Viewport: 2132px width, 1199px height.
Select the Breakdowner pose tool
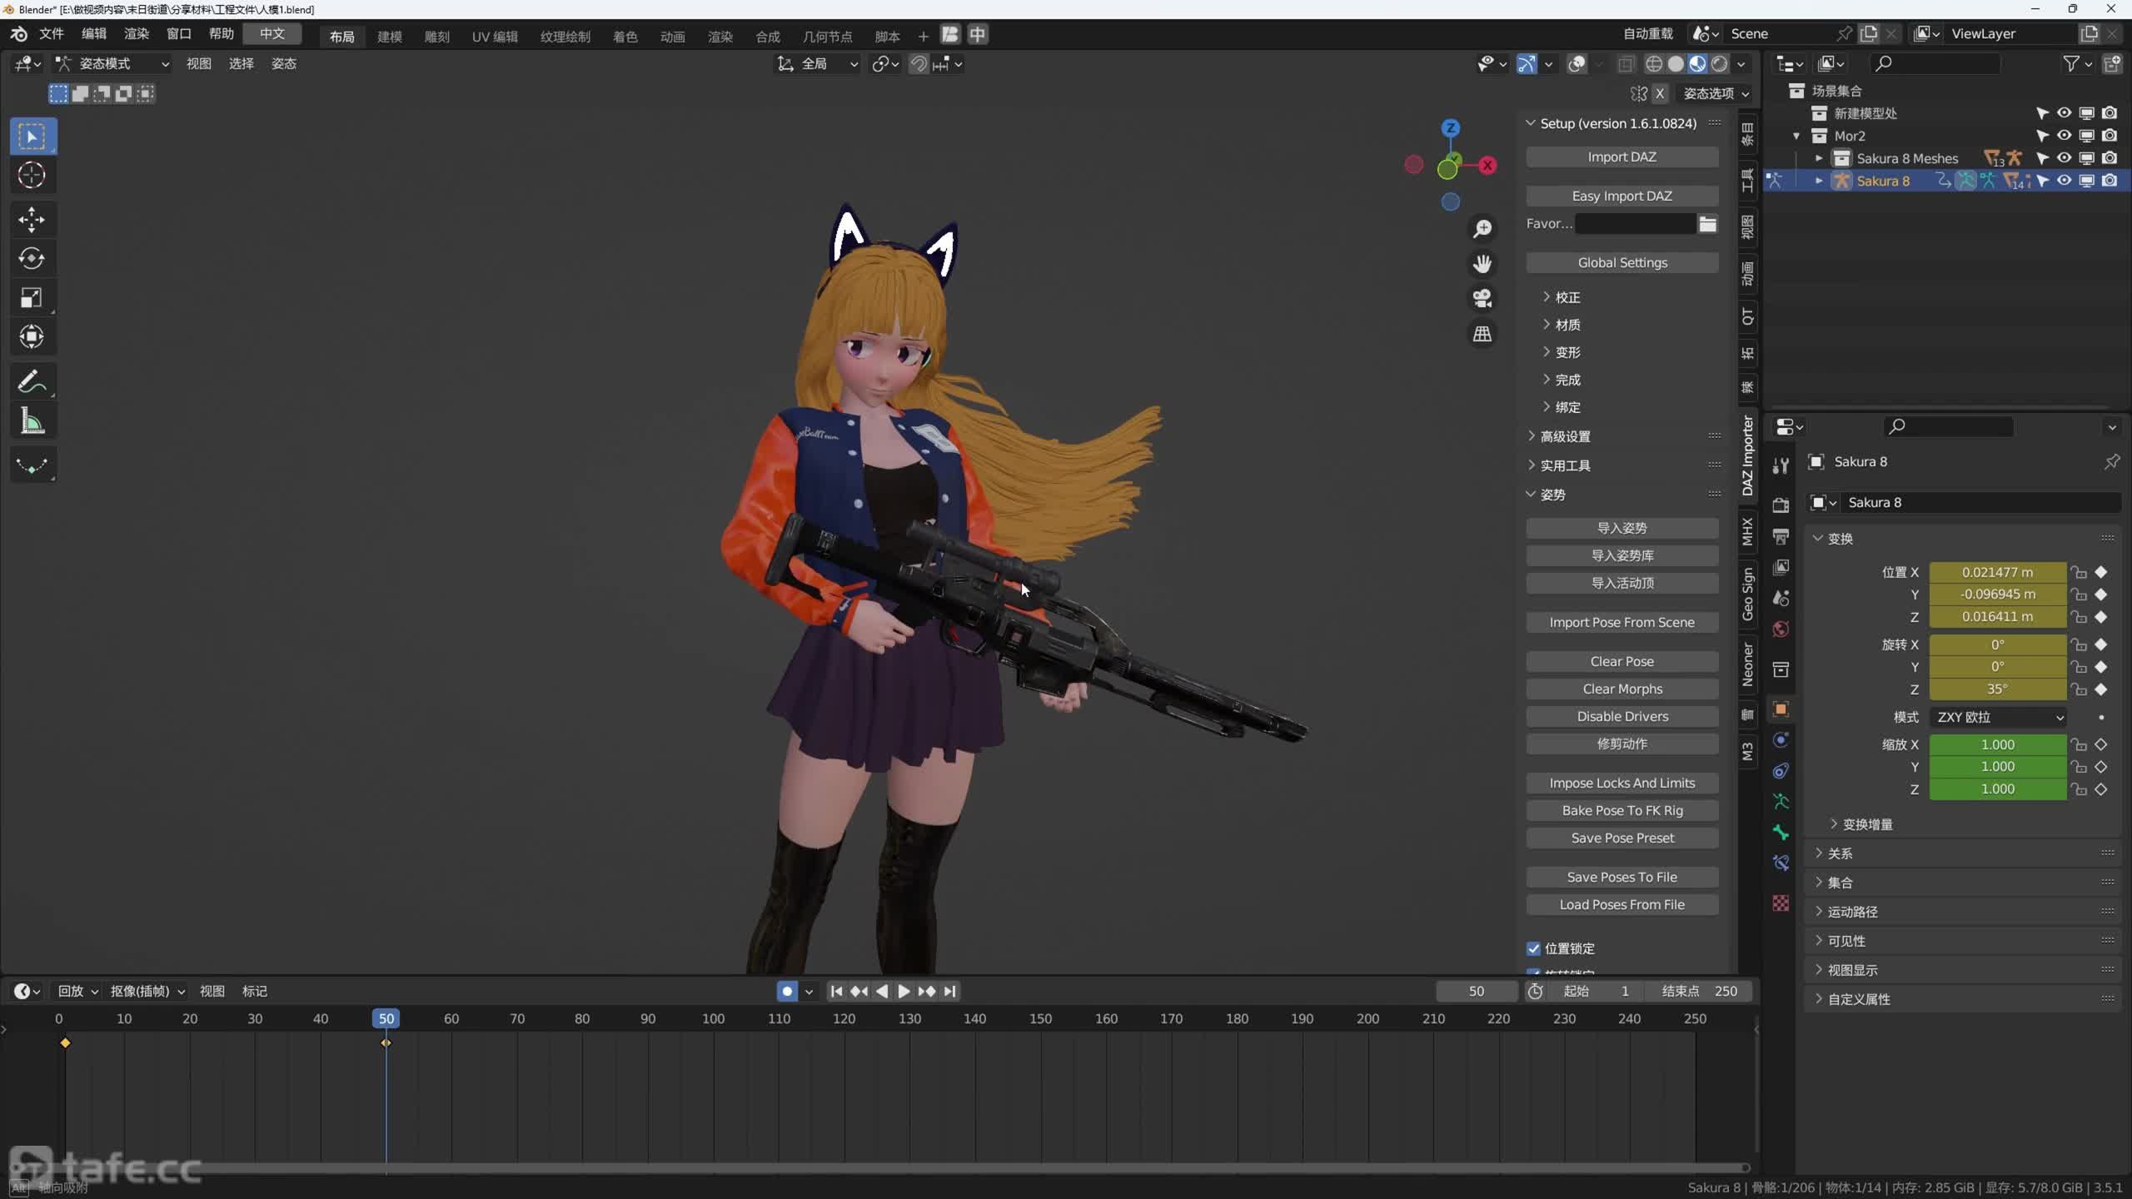[x=32, y=466]
